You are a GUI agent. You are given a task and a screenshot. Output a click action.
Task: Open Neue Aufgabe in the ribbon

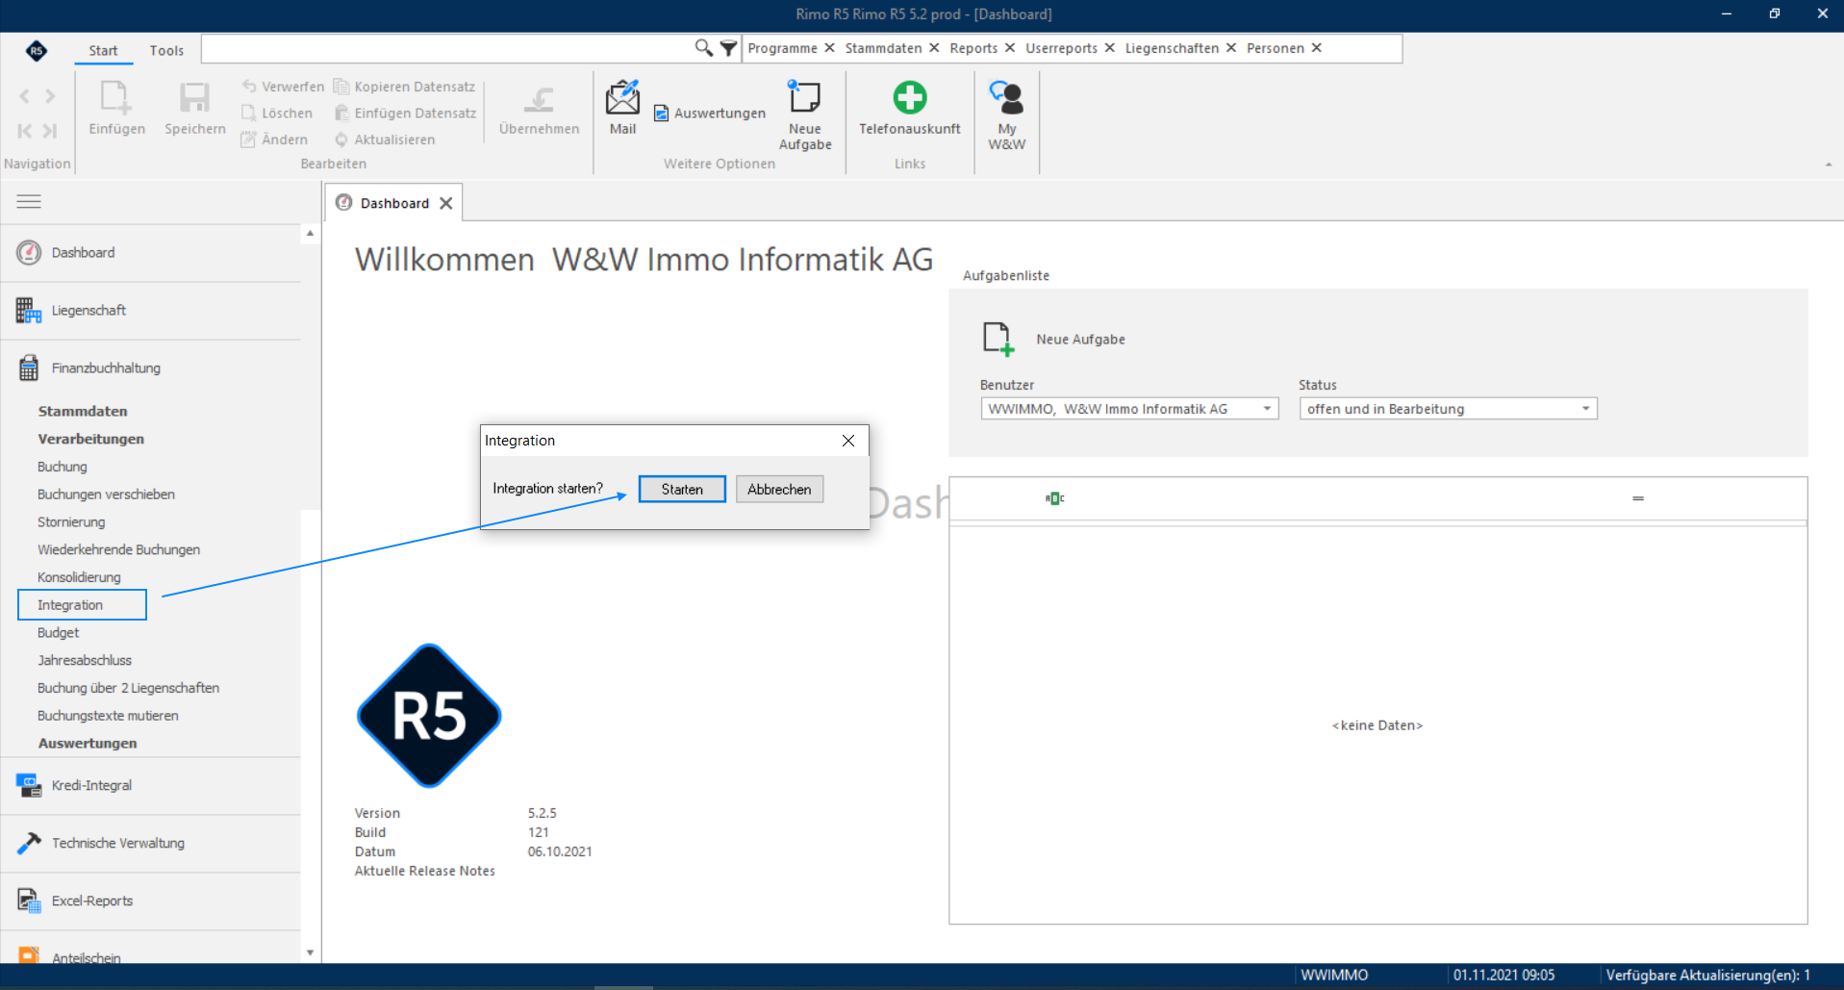coord(805,115)
